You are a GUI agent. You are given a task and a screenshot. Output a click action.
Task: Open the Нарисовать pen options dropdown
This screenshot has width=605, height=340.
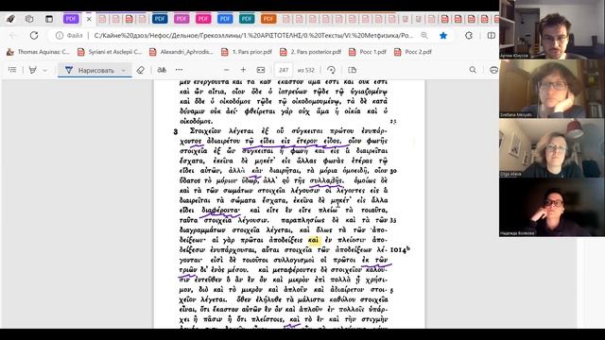click(x=124, y=70)
